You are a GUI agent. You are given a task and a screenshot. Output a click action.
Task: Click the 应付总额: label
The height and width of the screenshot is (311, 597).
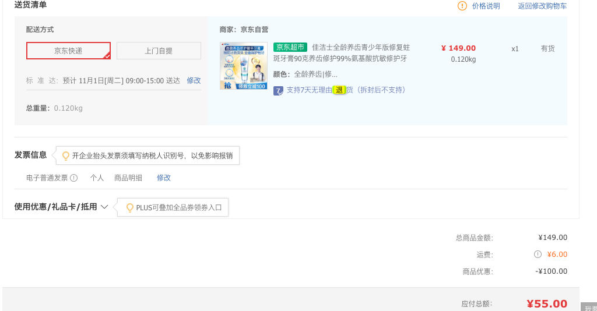click(477, 304)
